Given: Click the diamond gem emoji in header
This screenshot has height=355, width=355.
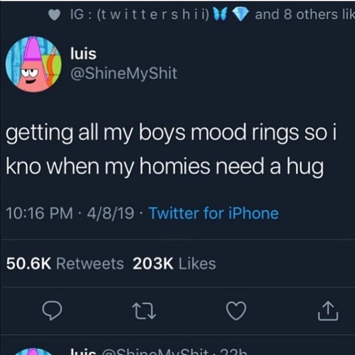Looking at the screenshot, I should (241, 15).
